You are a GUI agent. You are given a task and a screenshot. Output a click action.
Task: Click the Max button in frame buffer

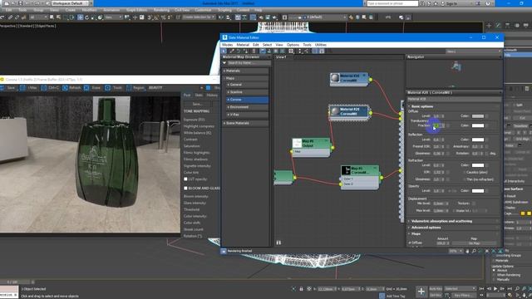[x=29, y=88]
